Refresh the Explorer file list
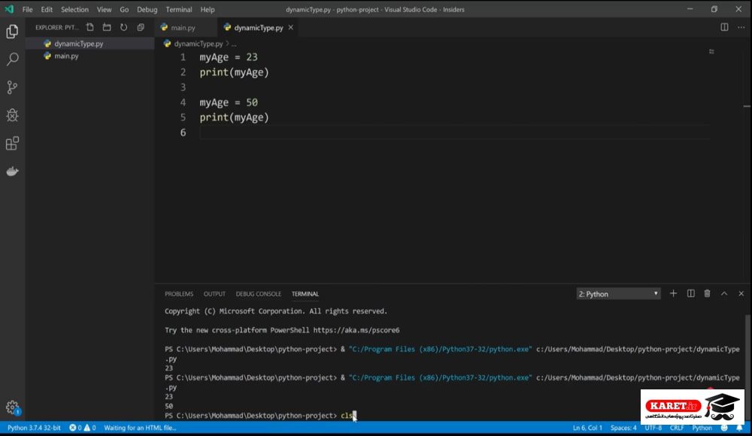This screenshot has width=752, height=436. [124, 27]
